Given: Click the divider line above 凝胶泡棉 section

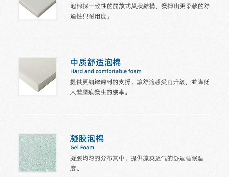Looking at the screenshot, I should click(114, 115).
